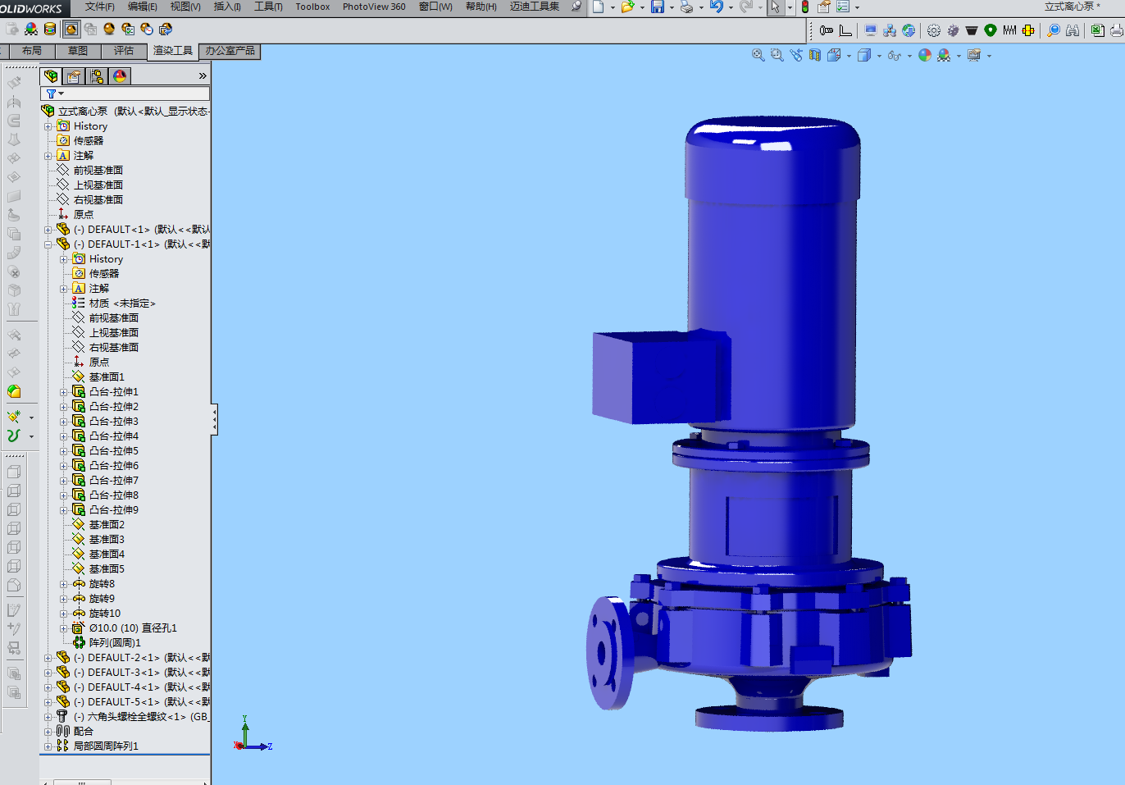Collapse the DEFAULT-1<1> component node
This screenshot has height=785, width=1125.
coord(48,244)
